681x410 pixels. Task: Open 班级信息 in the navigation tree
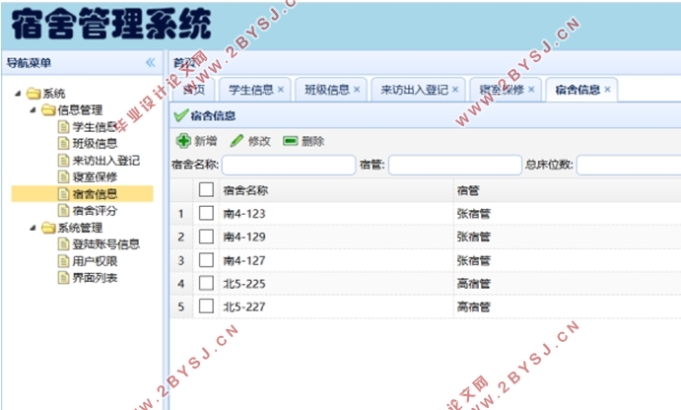95,143
